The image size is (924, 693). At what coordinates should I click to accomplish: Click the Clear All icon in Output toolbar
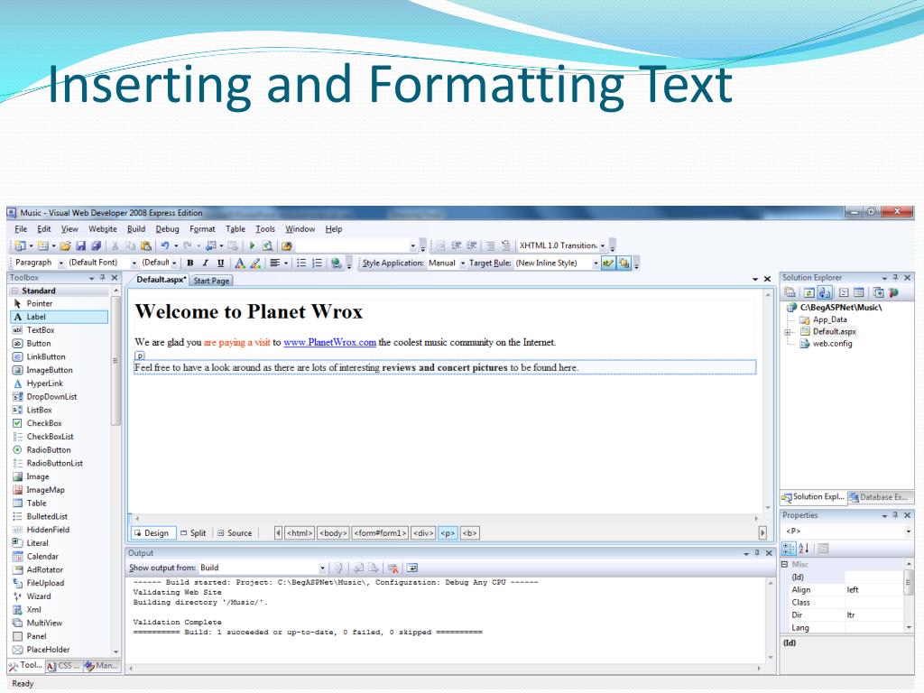[393, 568]
